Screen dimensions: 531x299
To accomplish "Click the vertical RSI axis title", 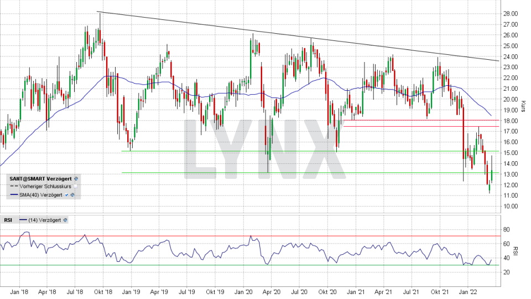I will pos(516,251).
